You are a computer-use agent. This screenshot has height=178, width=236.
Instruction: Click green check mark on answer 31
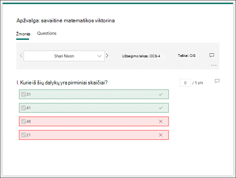[x=160, y=94]
